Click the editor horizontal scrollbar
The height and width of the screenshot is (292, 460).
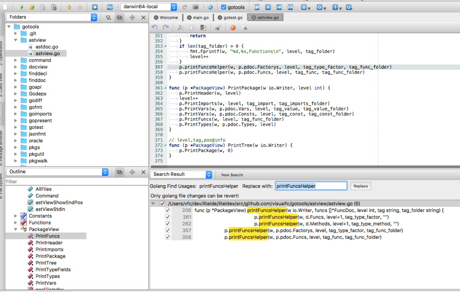point(305,167)
